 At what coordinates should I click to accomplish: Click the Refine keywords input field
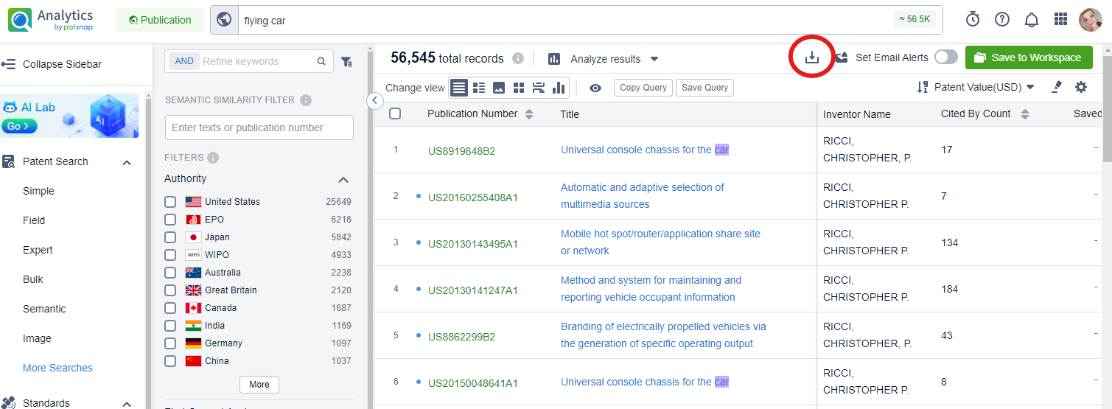click(256, 61)
